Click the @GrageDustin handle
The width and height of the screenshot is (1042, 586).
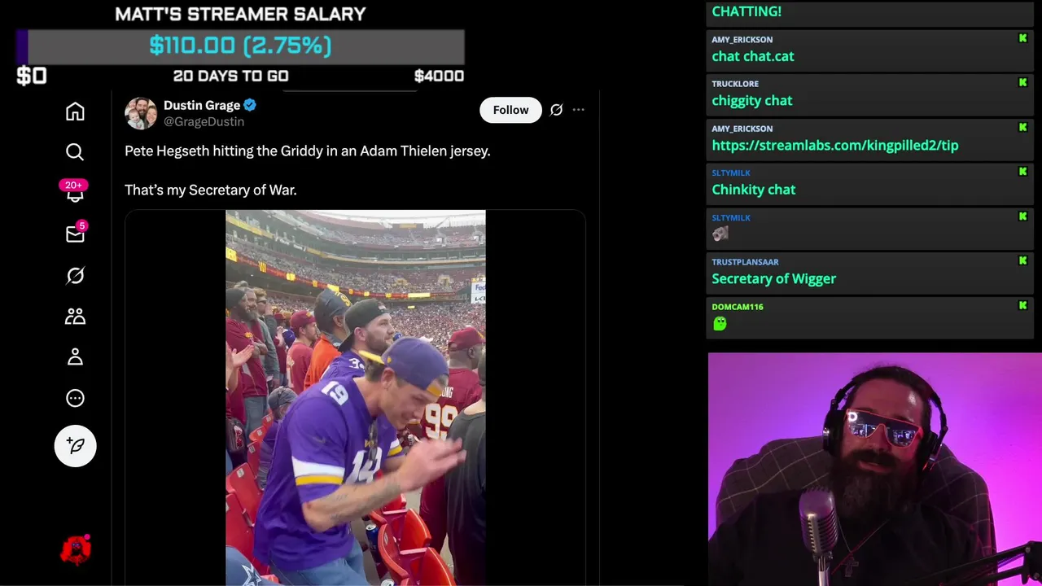point(204,121)
